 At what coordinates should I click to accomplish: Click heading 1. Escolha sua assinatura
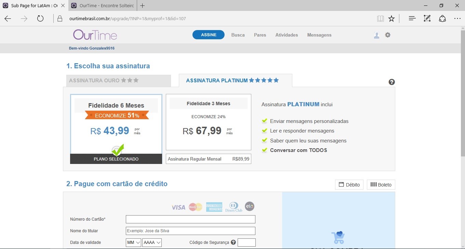(x=108, y=66)
